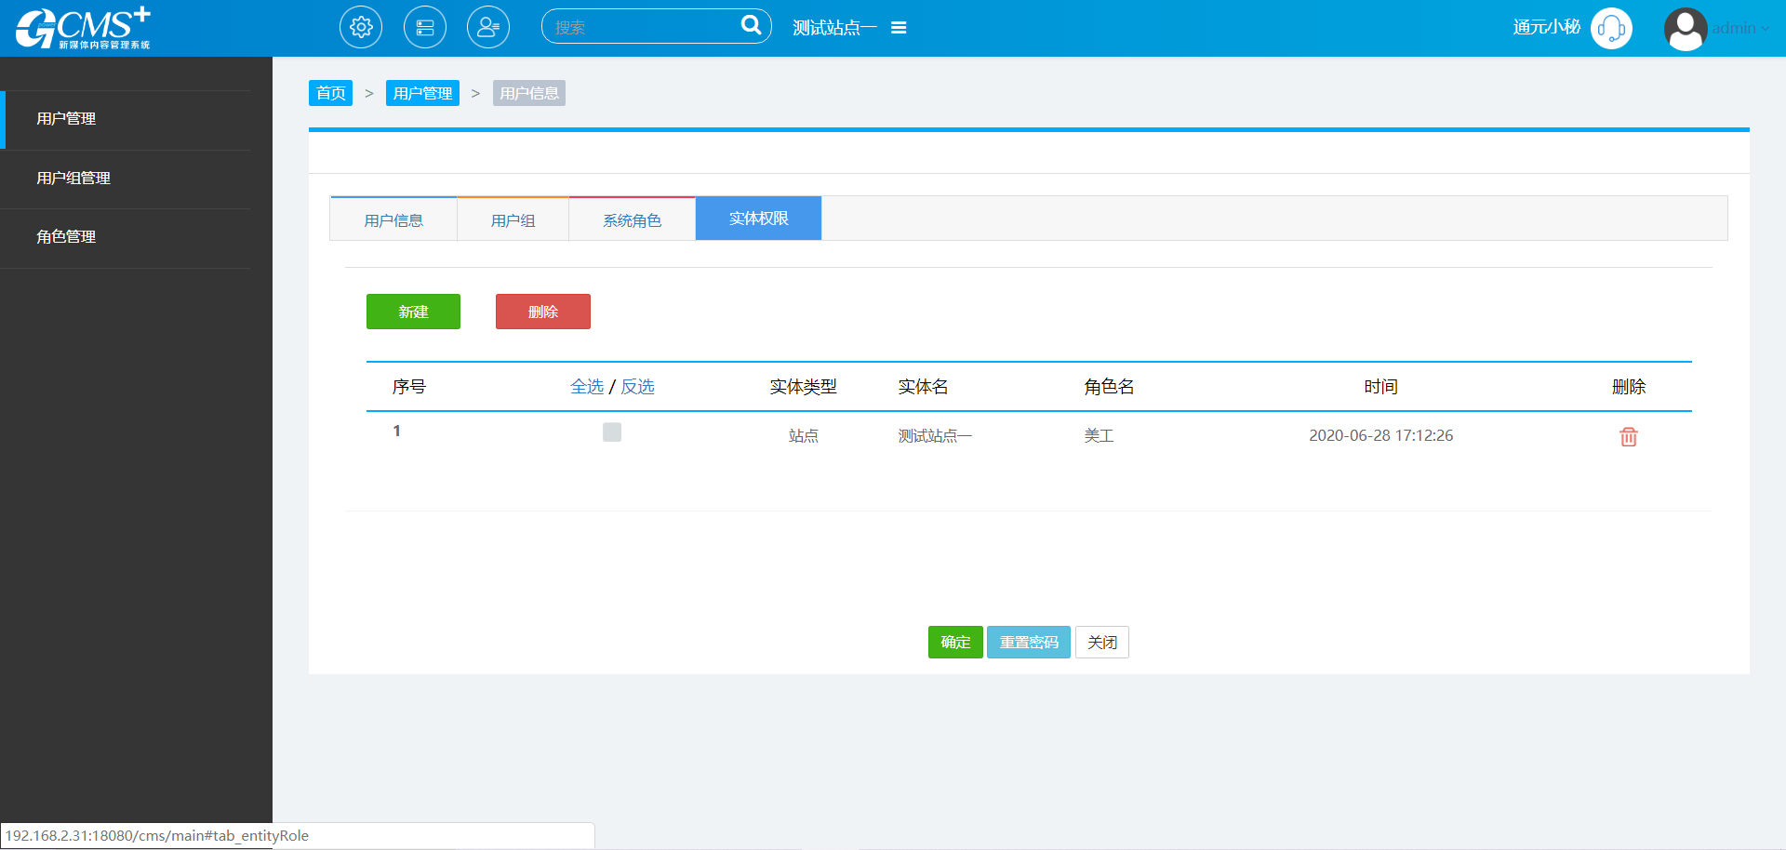This screenshot has width=1786, height=850.
Task: Tick the checkbox for row 1
Action: [612, 432]
